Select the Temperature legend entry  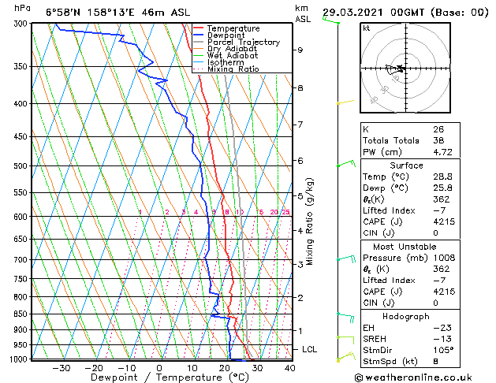tap(233, 28)
